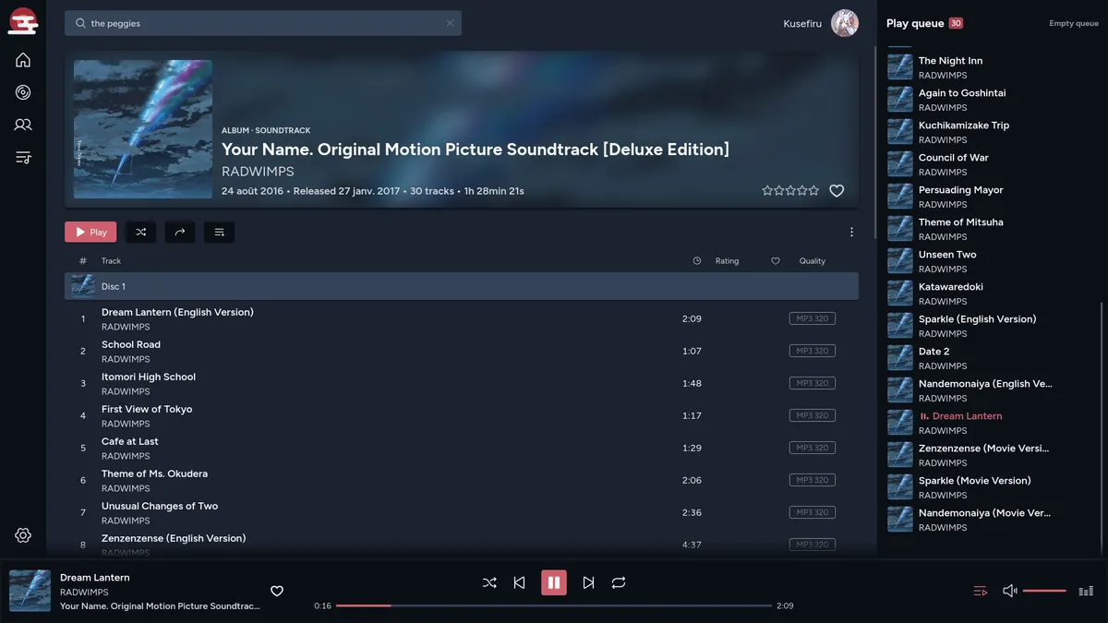Open the Playlists icon in the sidebar

coord(23,158)
